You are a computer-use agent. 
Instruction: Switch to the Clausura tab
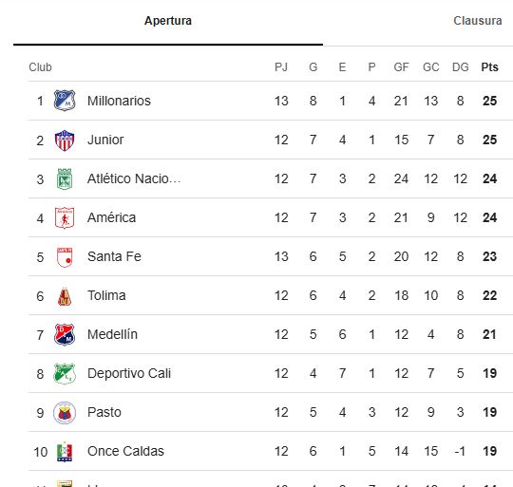point(477,21)
